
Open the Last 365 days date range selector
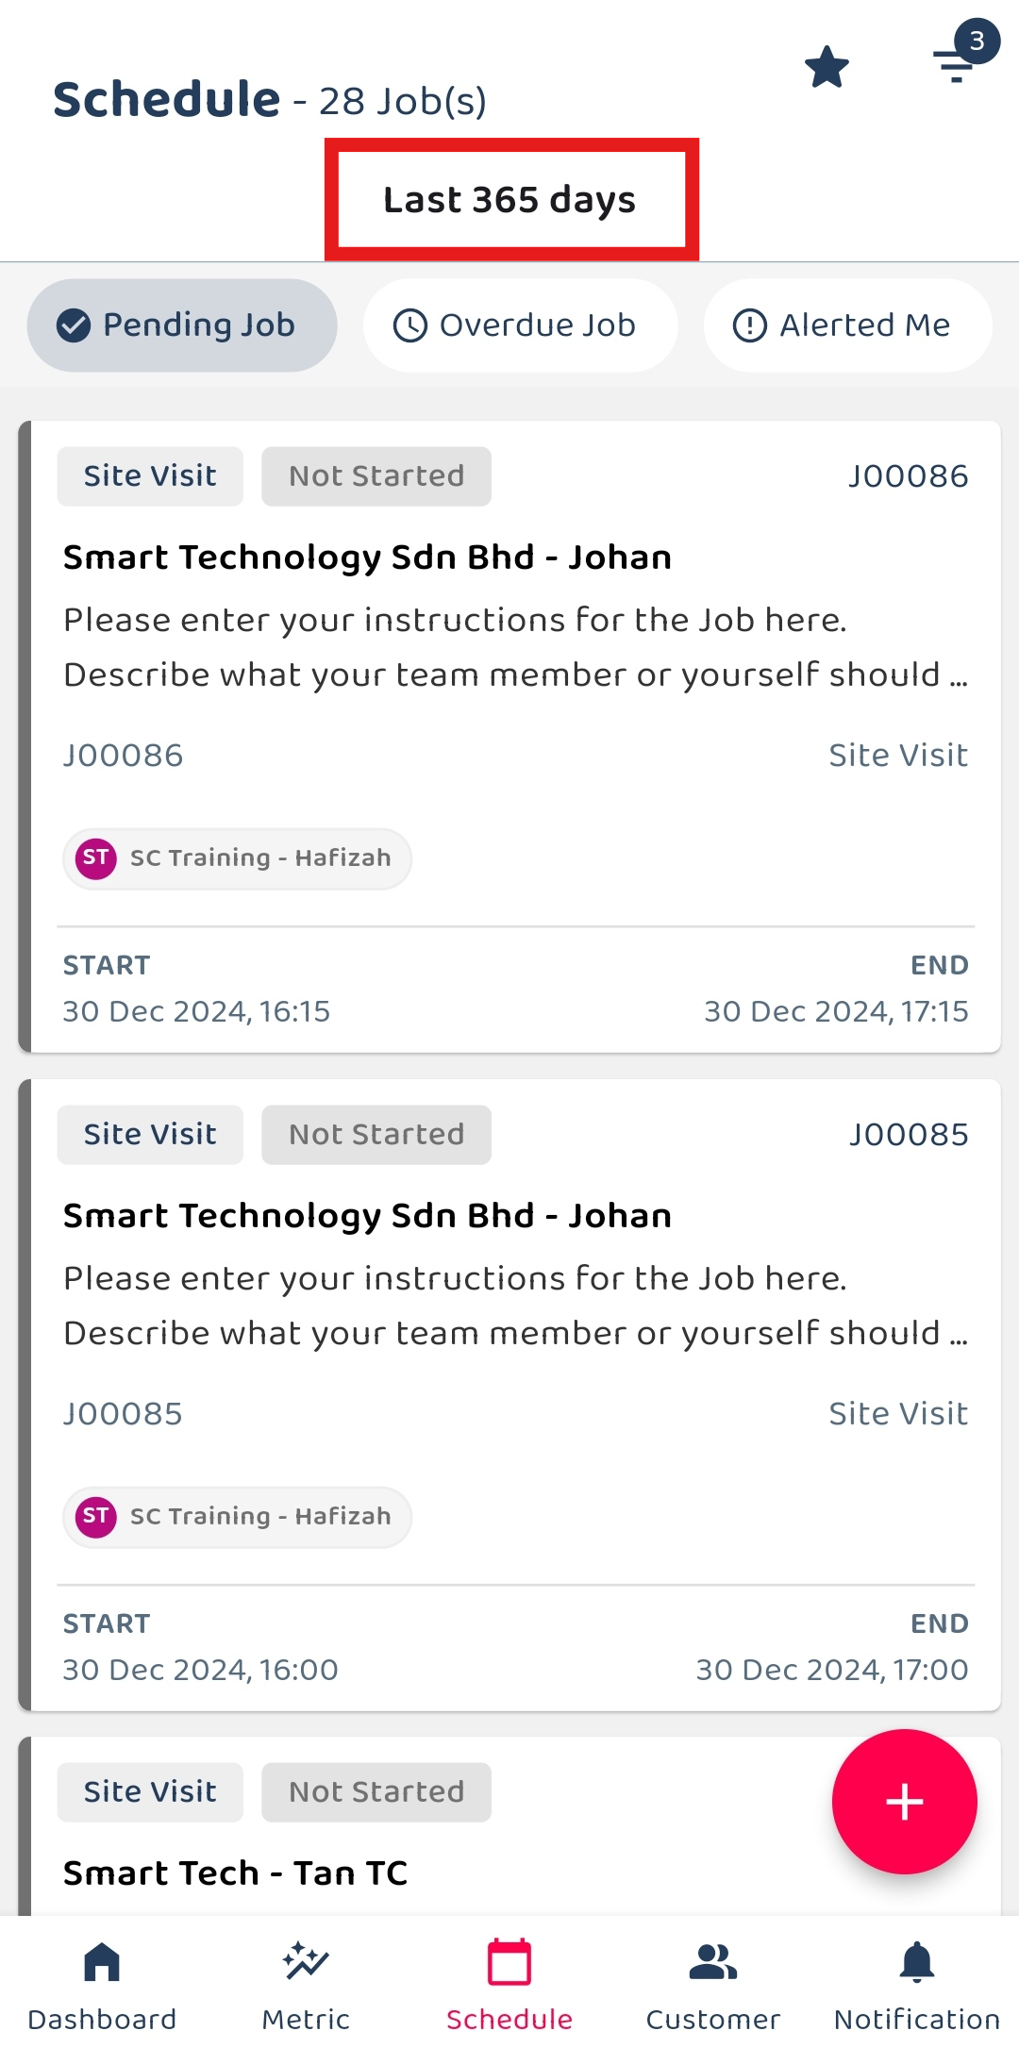510,200
